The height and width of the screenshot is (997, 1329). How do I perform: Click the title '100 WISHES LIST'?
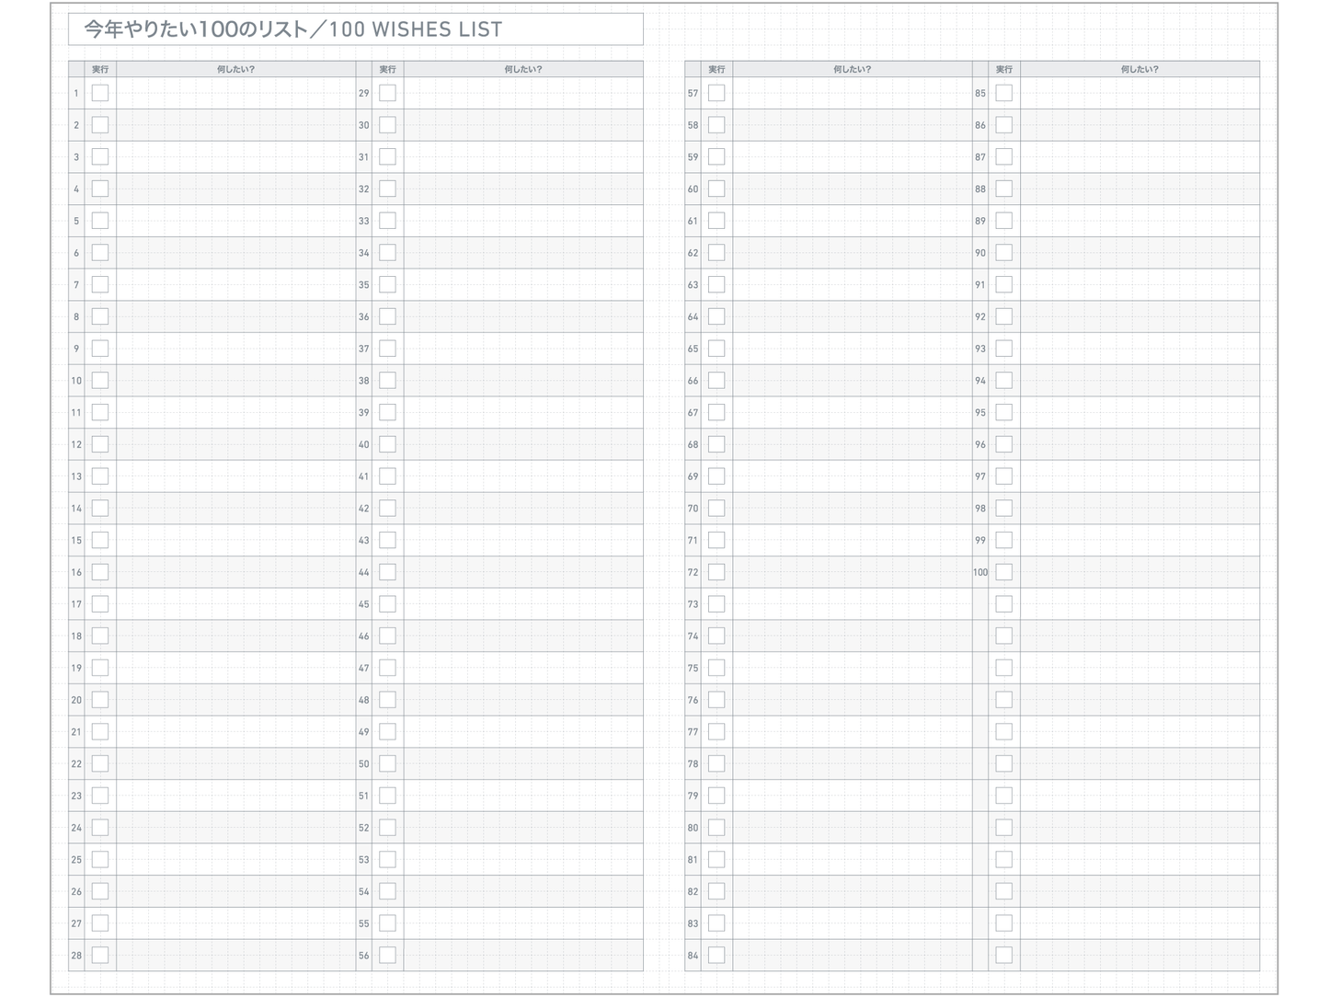416,29
